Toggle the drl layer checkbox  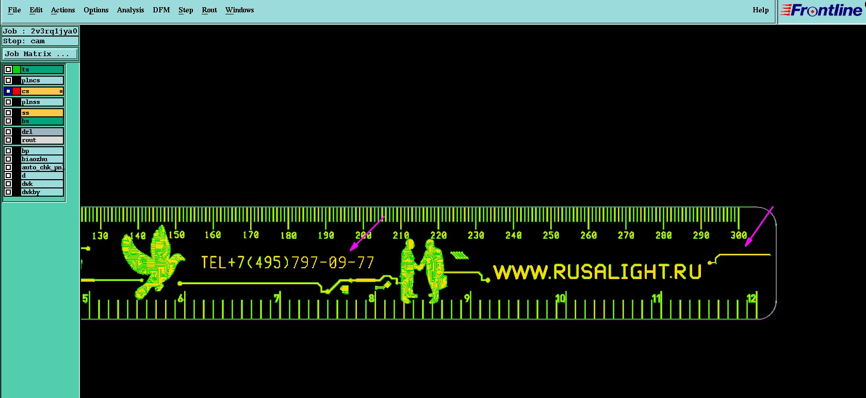[x=8, y=132]
